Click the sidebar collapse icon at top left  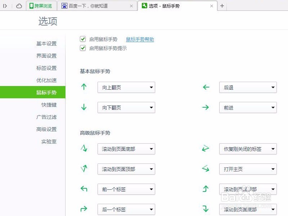click(x=5, y=6)
